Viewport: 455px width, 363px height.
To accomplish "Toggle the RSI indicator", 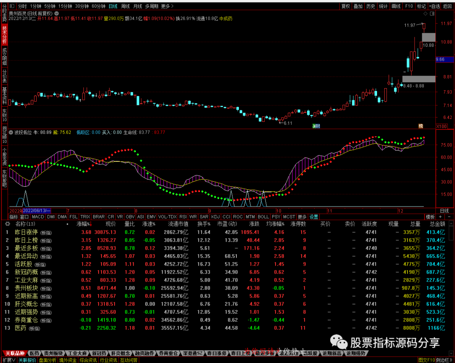I will (183, 217).
